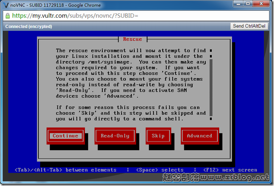The width and height of the screenshot is (274, 186).
Task: Click the green padlock security icon
Action: pos(7,16)
